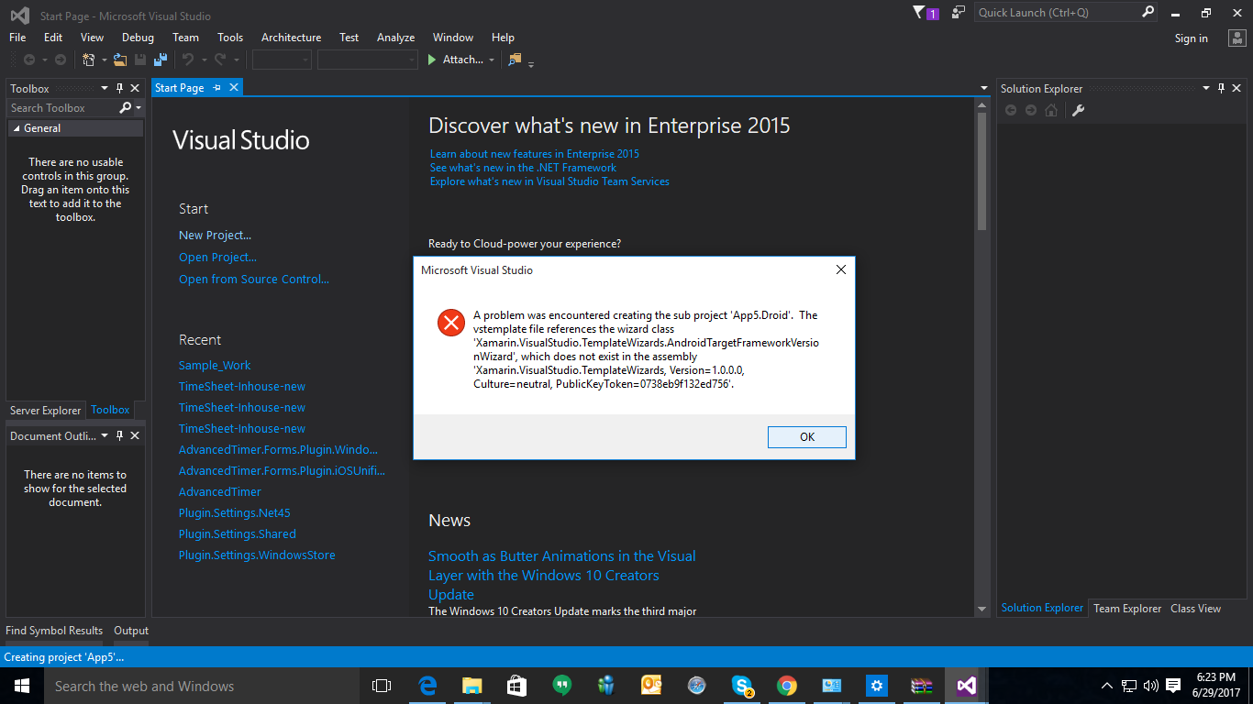
Task: Open WinRAR from the taskbar
Action: (921, 686)
